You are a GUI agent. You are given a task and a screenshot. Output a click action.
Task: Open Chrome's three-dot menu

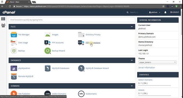pos(181,6)
